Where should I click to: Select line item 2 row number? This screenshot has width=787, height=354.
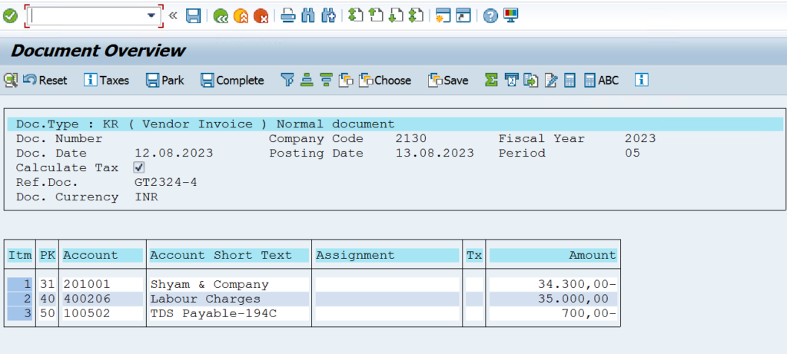(x=21, y=299)
